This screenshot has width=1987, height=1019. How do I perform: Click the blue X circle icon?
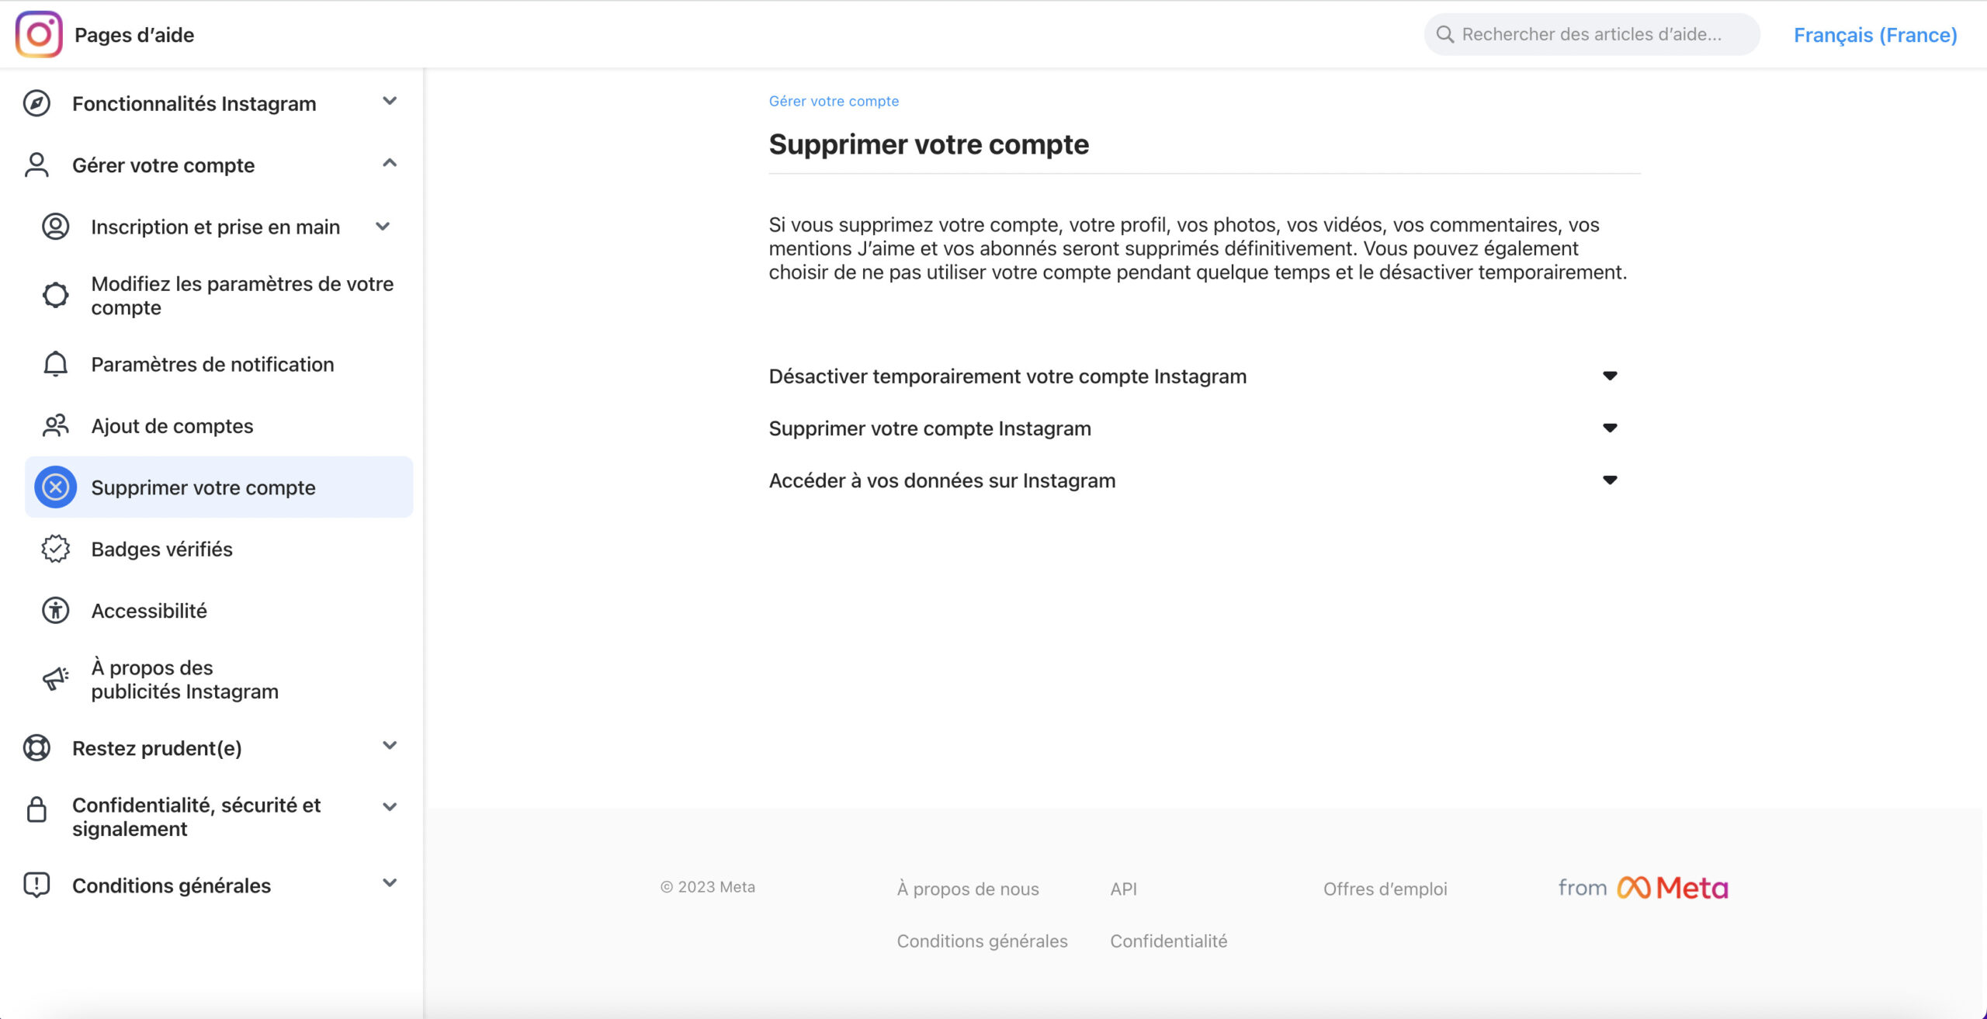[55, 487]
